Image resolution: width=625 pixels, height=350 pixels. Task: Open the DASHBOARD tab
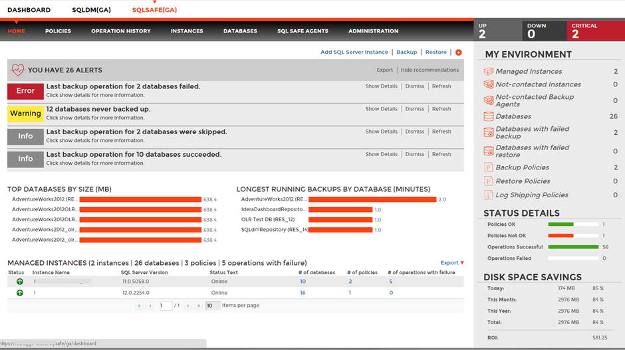29,10
